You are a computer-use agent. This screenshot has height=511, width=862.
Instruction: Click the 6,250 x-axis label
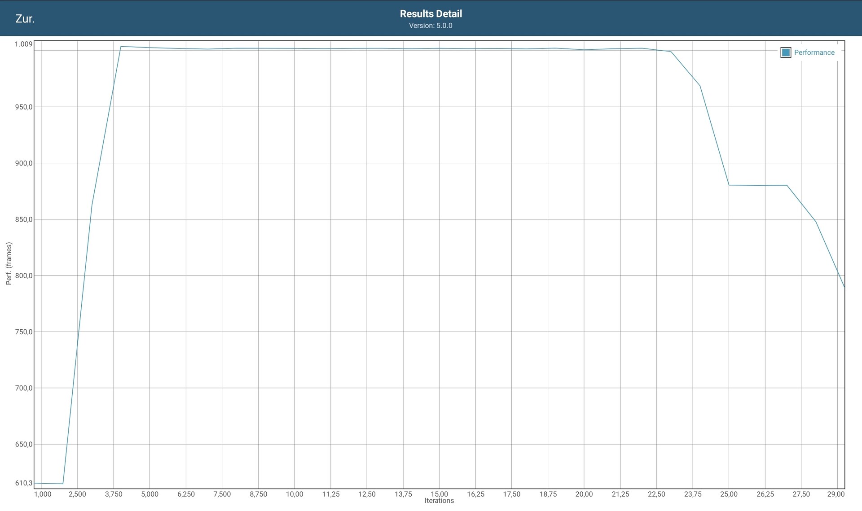click(x=186, y=494)
